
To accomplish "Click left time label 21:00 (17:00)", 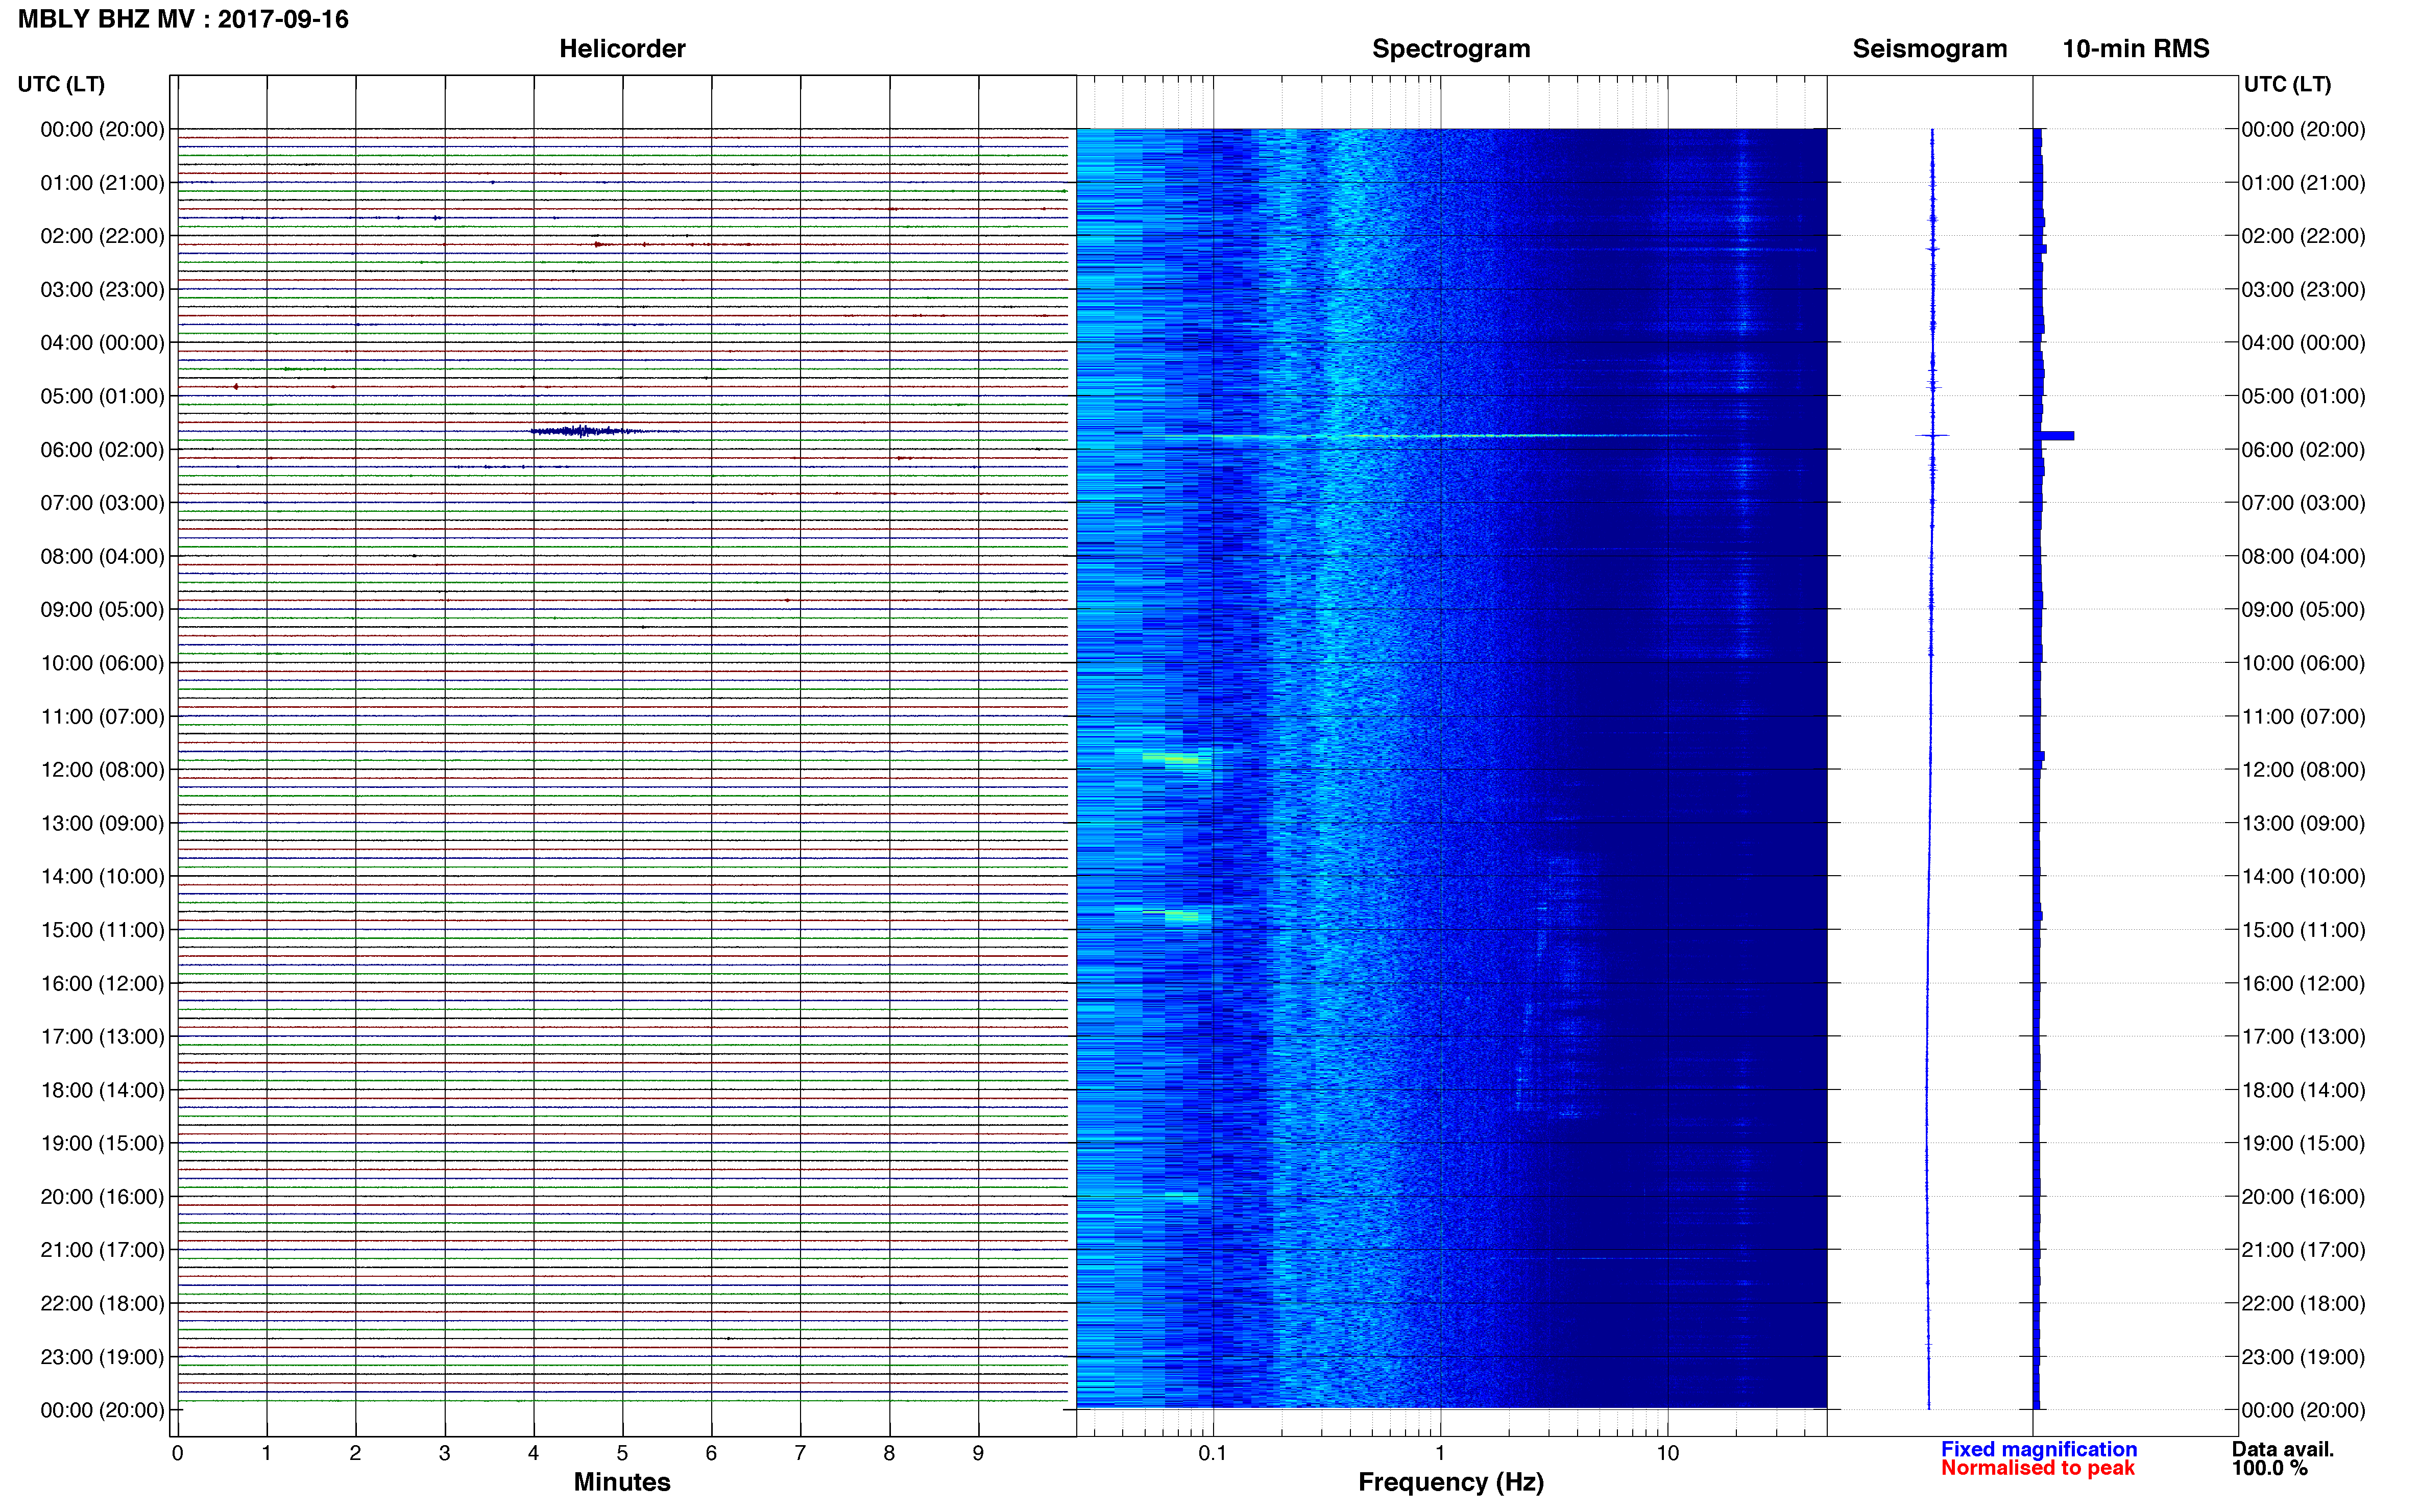I will tap(102, 1250).
